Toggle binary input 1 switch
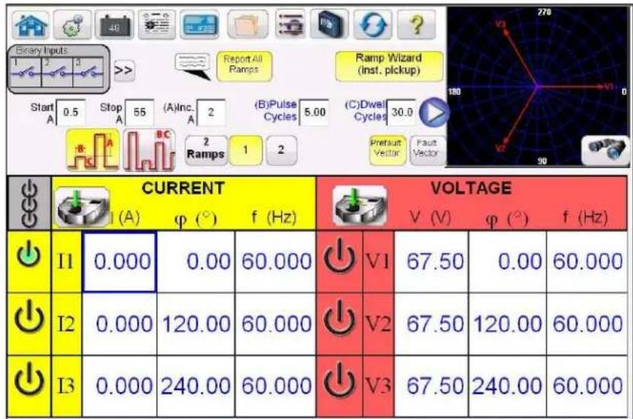Screen dimensions: 633x419 click(x=25, y=72)
